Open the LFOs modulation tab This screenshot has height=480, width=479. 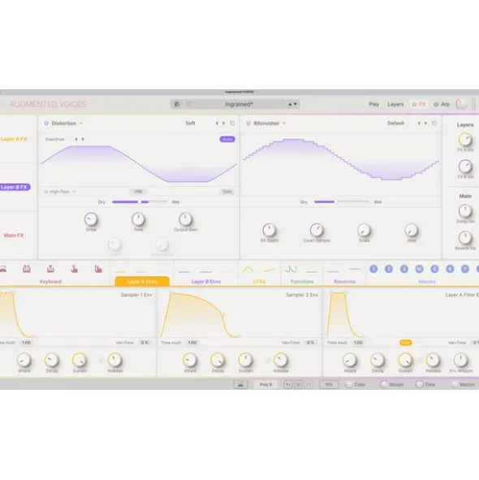[x=259, y=281]
